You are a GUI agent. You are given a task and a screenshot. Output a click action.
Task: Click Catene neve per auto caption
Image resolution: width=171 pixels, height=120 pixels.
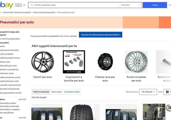coord(105,79)
